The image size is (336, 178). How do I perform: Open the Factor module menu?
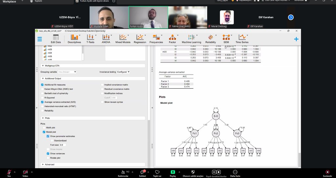coord(172,39)
